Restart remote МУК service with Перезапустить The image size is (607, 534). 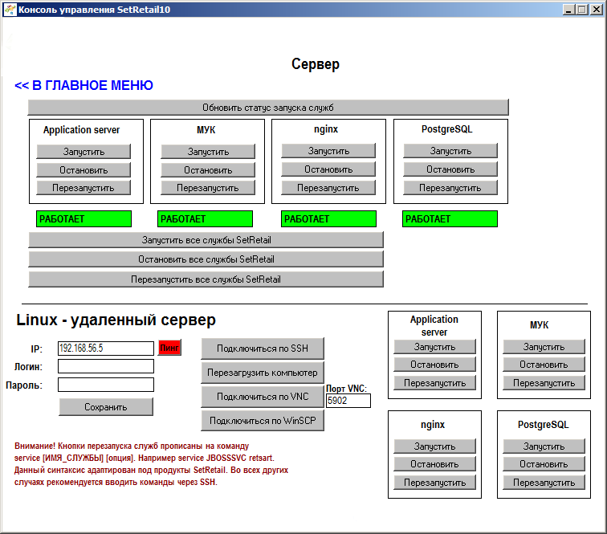pos(544,383)
